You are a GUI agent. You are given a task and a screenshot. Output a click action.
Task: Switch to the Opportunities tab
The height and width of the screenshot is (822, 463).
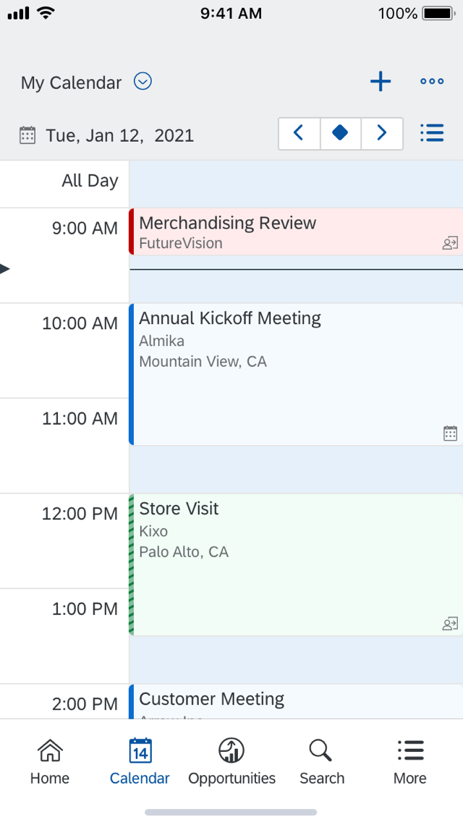[x=231, y=762]
